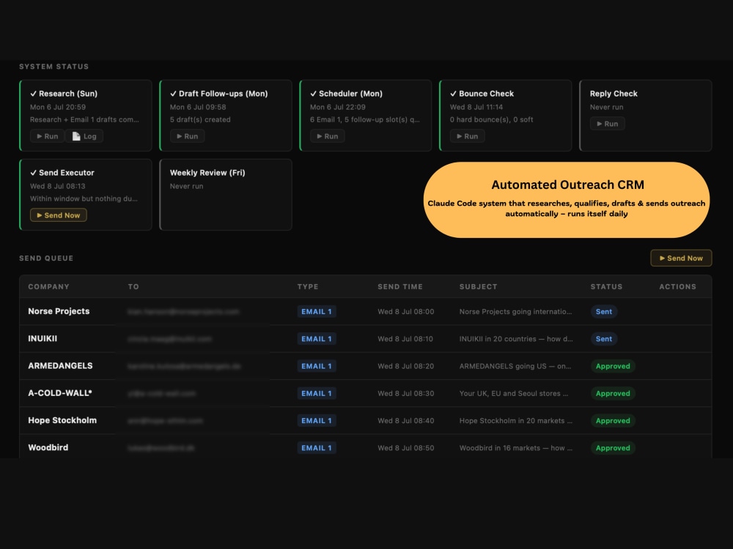Click '5 draft(s) created' status text
733x549 pixels.
tap(200, 119)
